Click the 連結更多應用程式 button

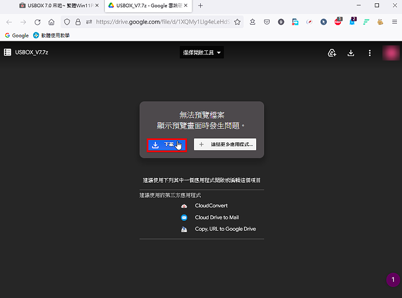click(x=225, y=145)
